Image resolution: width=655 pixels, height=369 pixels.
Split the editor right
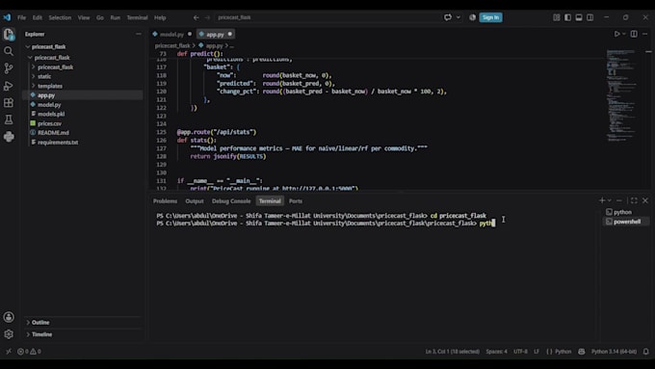(634, 34)
